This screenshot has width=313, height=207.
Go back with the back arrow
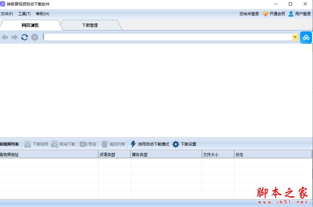coord(5,37)
